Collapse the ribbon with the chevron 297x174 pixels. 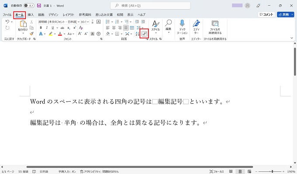292,38
